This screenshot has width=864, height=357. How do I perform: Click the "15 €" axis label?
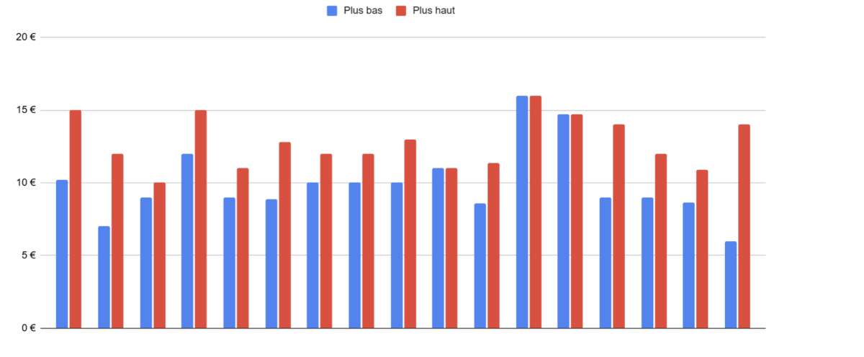(x=26, y=110)
